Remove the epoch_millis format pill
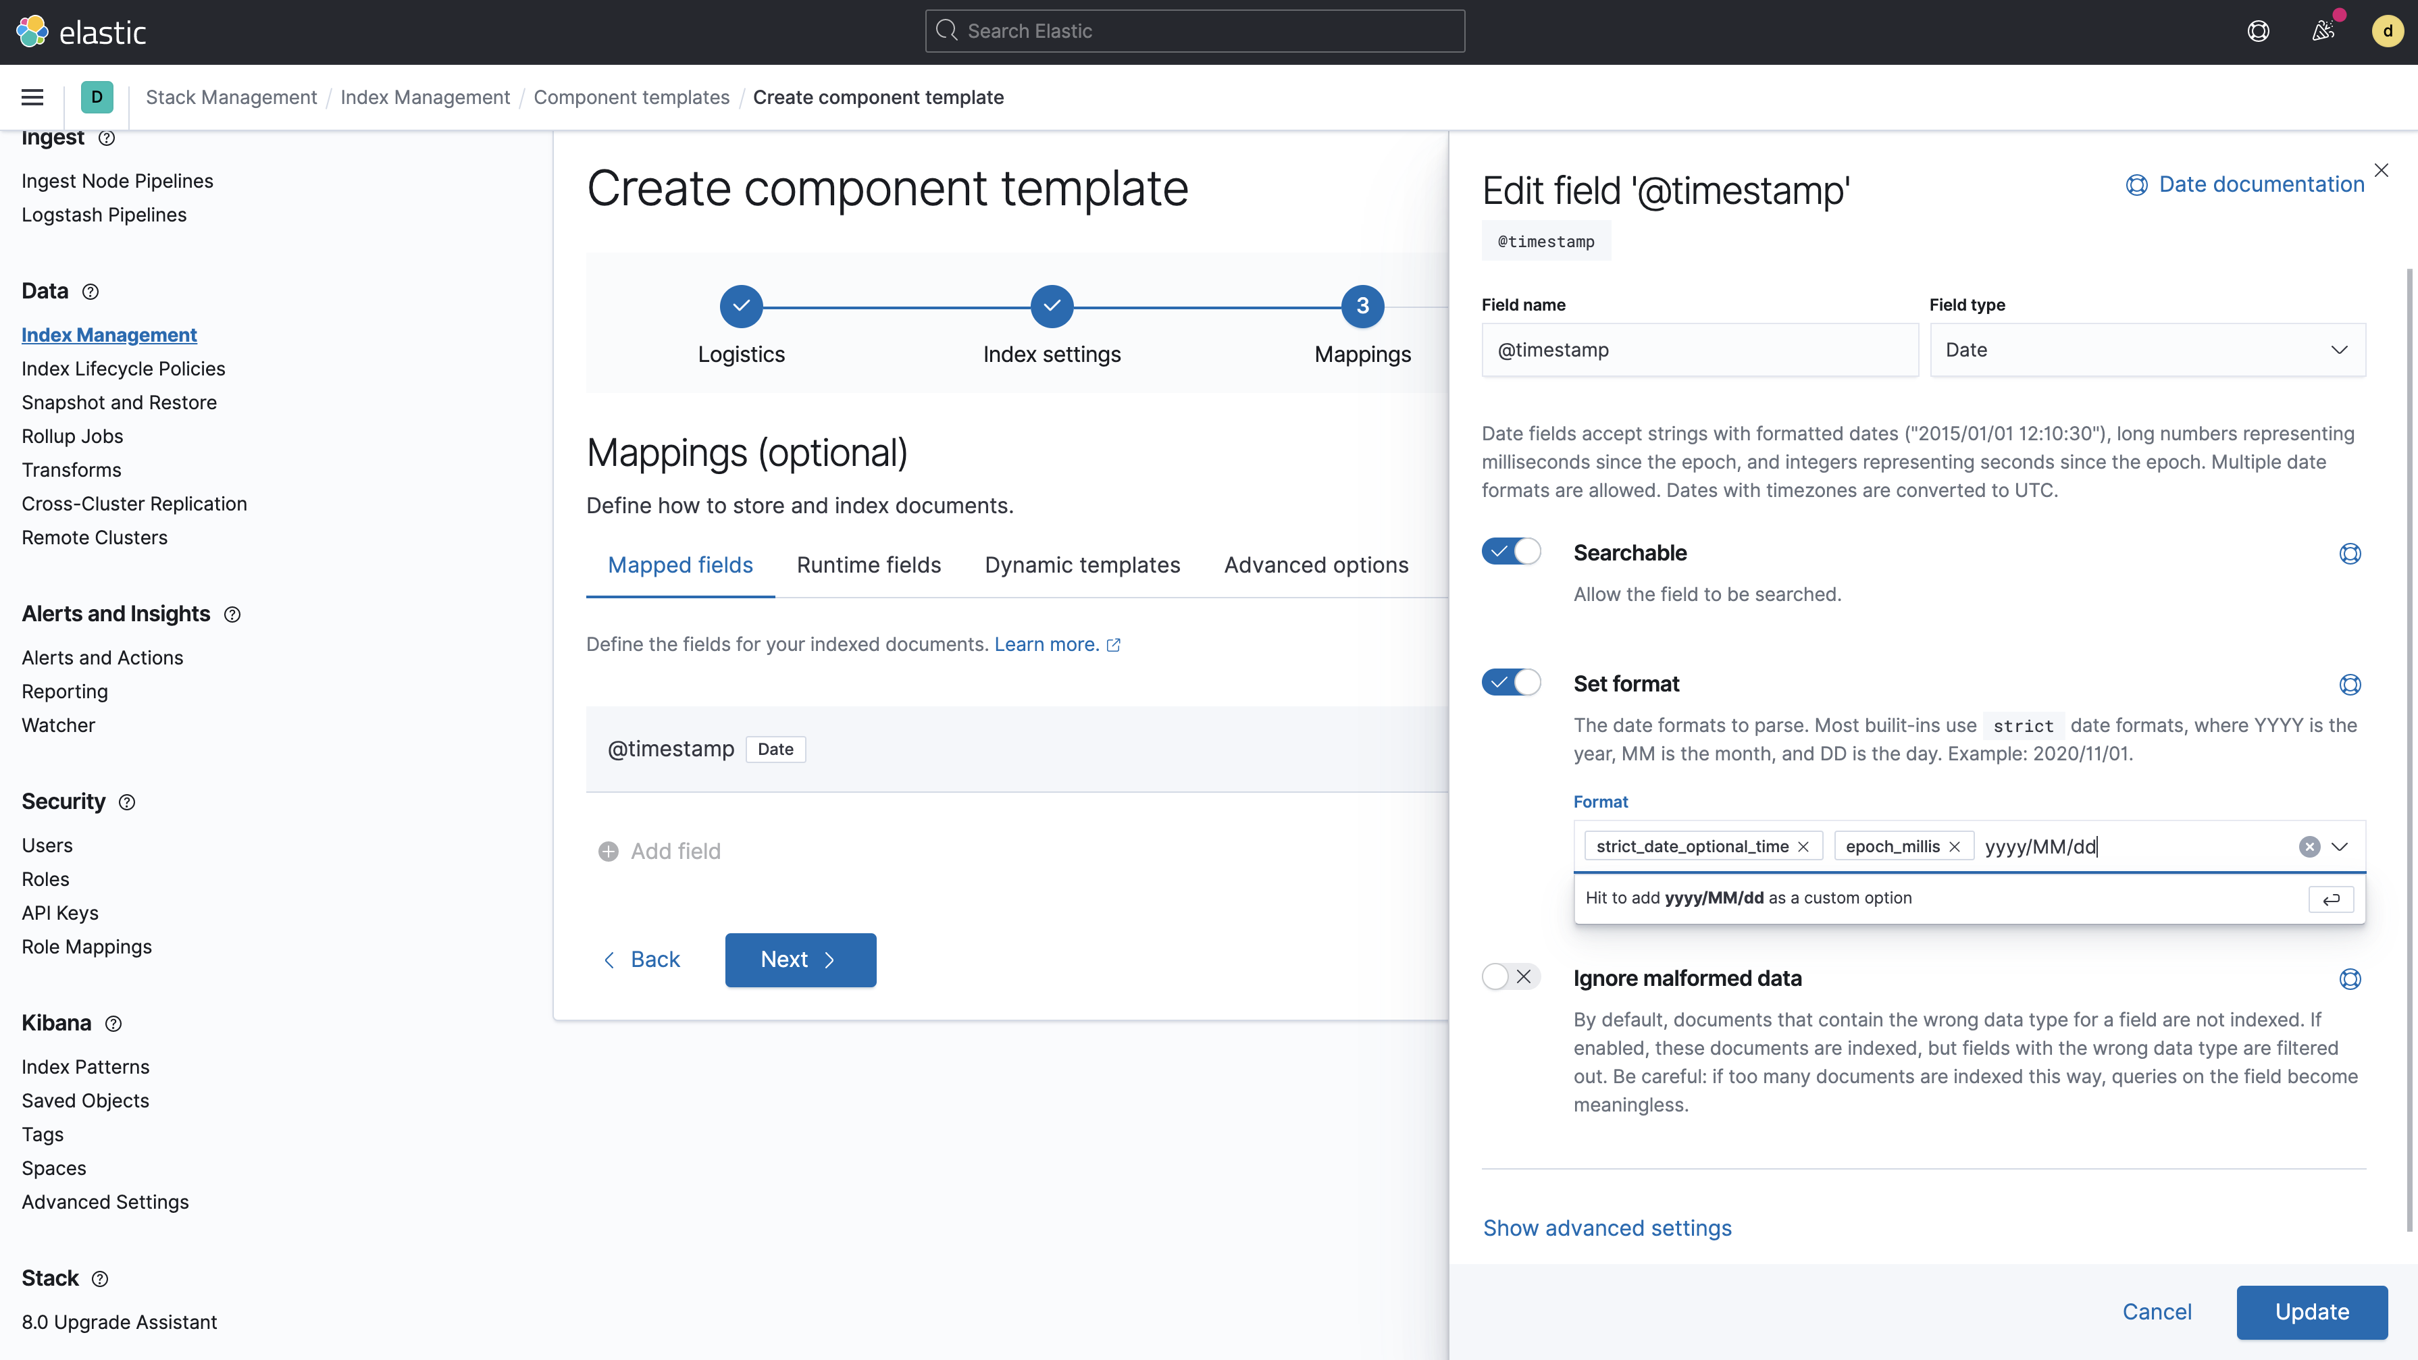The width and height of the screenshot is (2418, 1360). pyautogui.click(x=1954, y=847)
